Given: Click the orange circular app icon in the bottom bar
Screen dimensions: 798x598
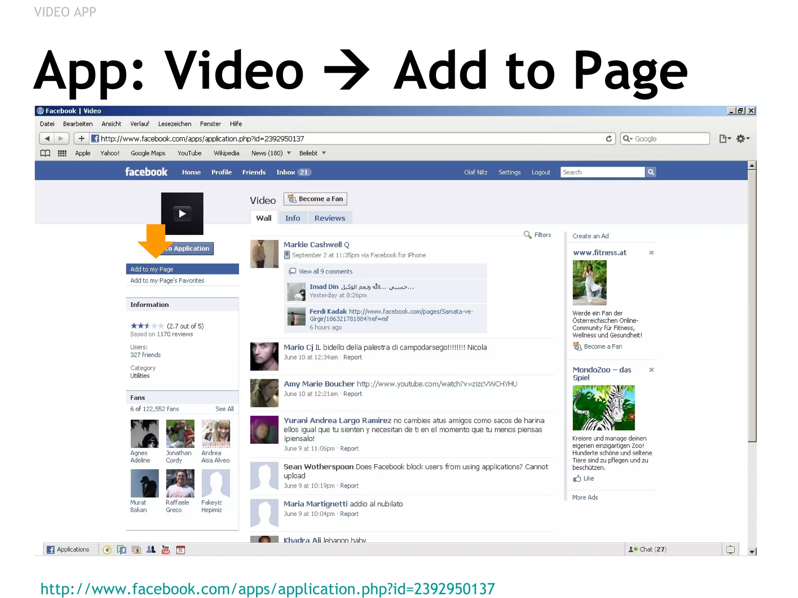Looking at the screenshot, I should pos(107,550).
